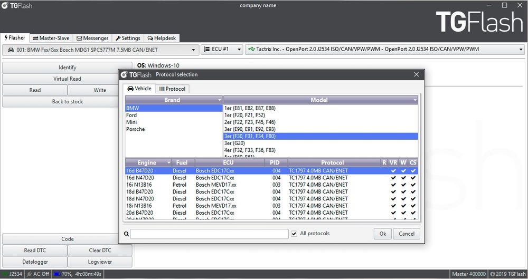Go to the Settings tab

click(128, 38)
